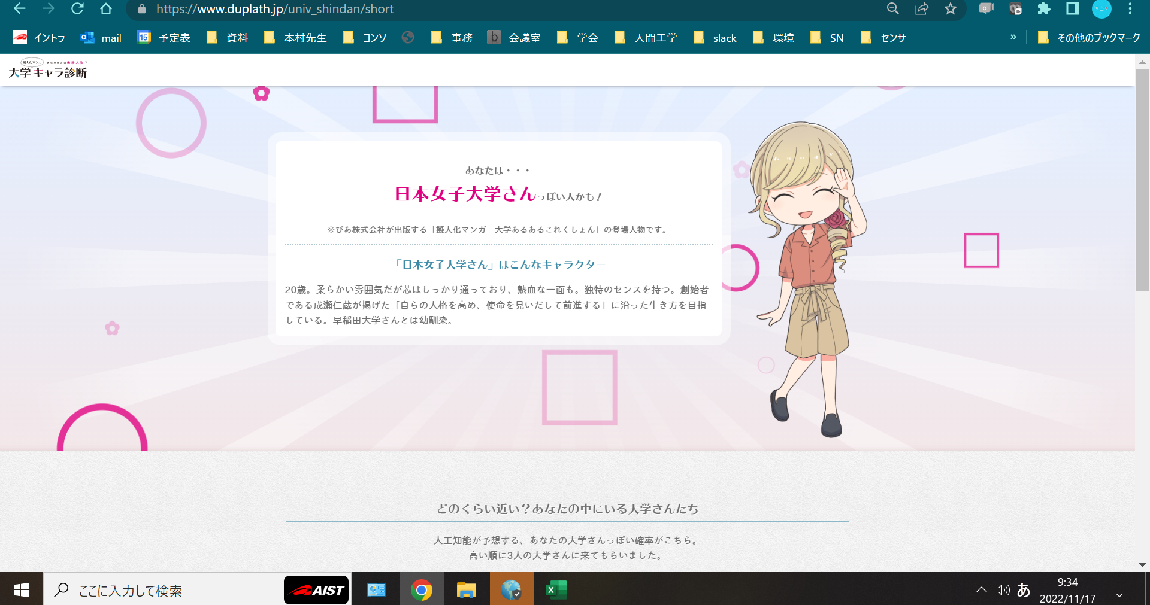Open その他のブックマーク folder
This screenshot has height=605, width=1150.
coord(1089,38)
